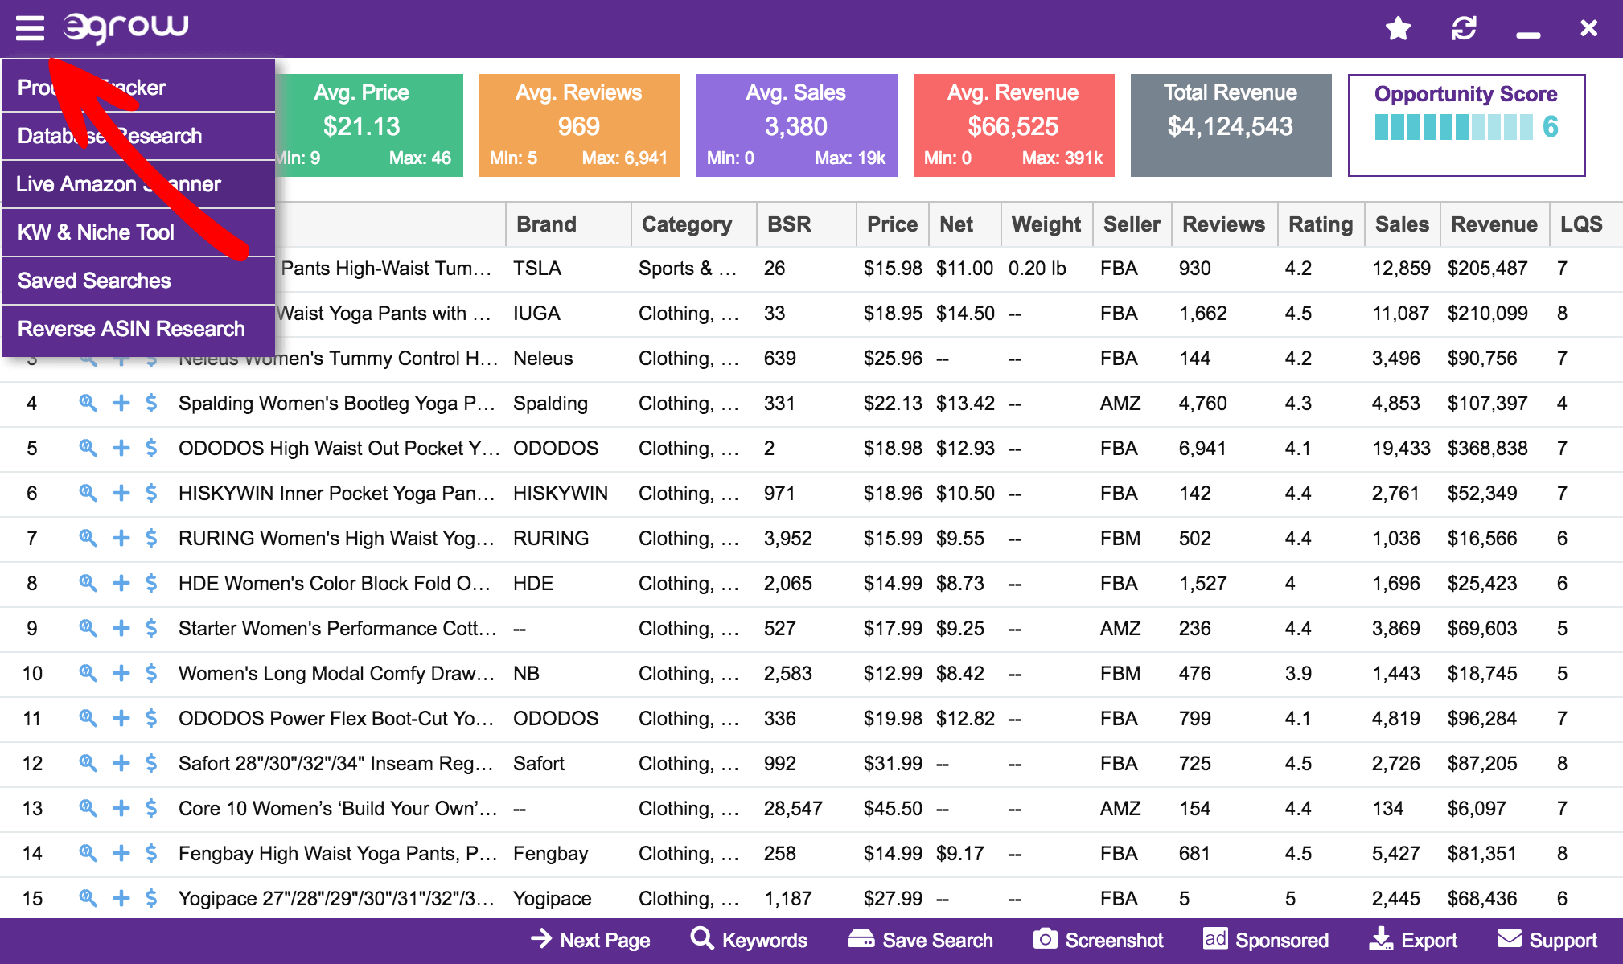Open magnifier icon for NB row 10
Image resolution: width=1623 pixels, height=964 pixels.
(88, 673)
